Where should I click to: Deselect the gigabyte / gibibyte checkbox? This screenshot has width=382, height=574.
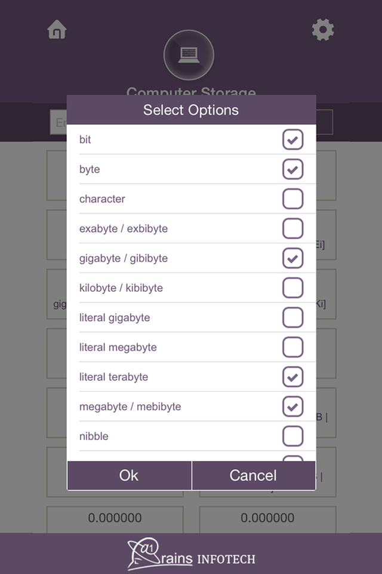pos(292,258)
